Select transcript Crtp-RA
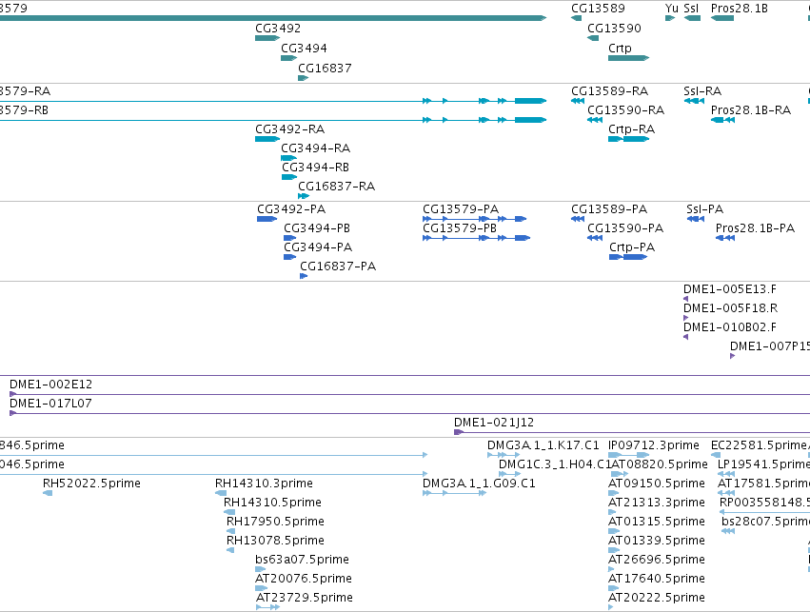810x612 pixels. (x=629, y=139)
